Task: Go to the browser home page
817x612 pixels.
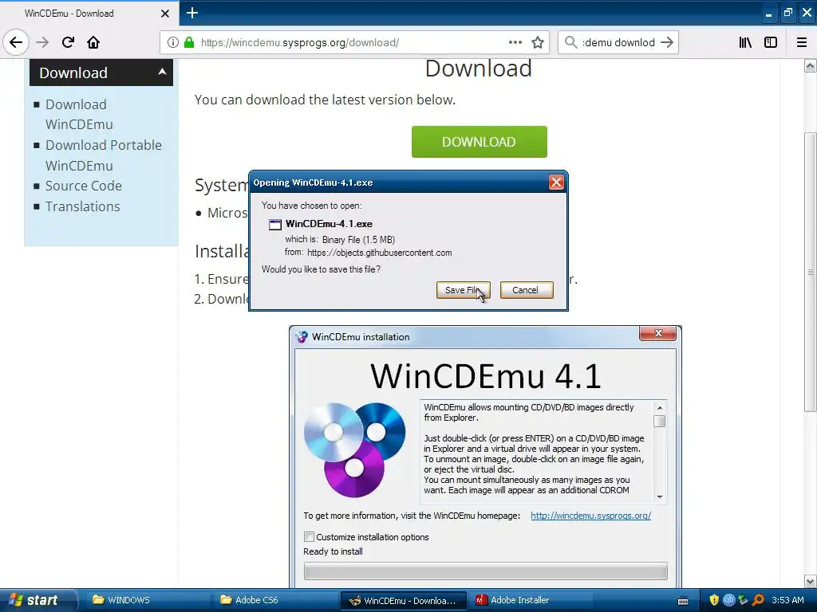Action: pyautogui.click(x=93, y=42)
